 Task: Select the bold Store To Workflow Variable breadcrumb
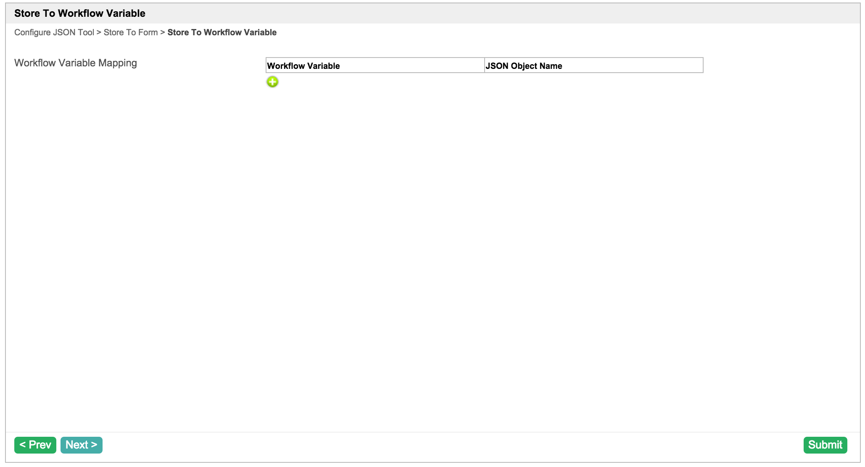coord(222,32)
